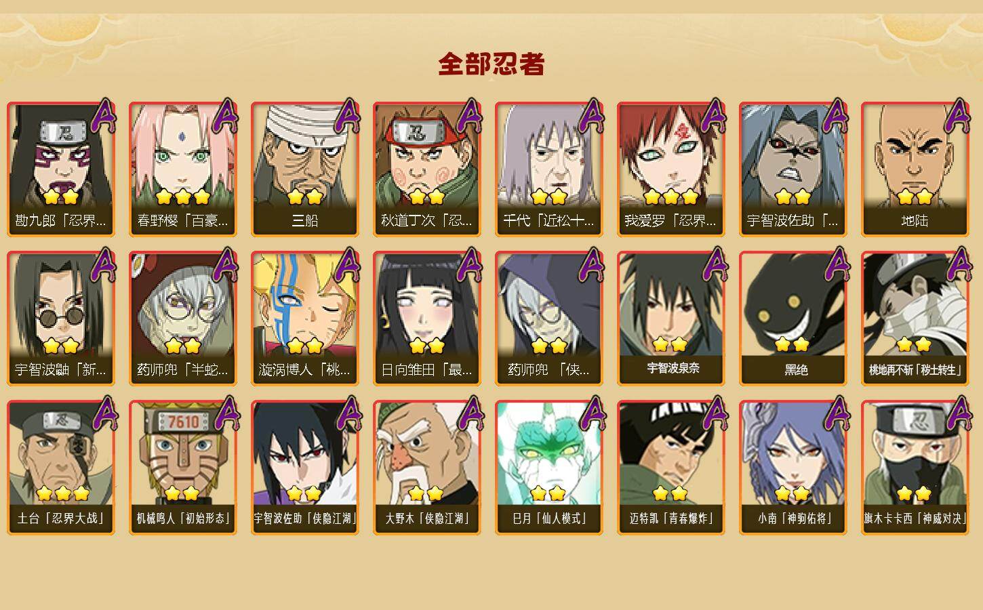
Task: Click A-rank badge on 我爱罗 card
Action: coord(713,117)
